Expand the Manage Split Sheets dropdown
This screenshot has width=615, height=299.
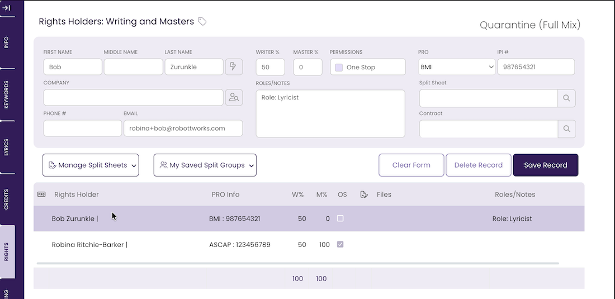(x=91, y=165)
